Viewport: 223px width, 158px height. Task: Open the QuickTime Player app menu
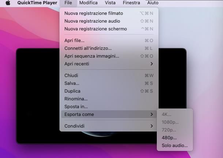[37, 3]
